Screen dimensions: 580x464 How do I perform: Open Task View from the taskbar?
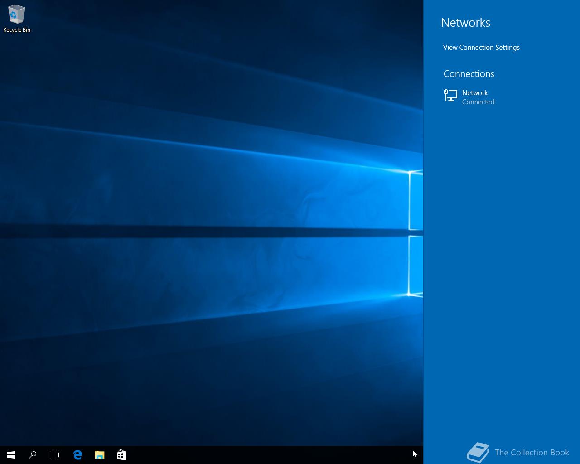(x=54, y=455)
